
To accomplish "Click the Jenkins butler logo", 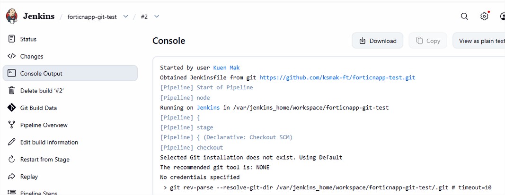I will [11, 16].
